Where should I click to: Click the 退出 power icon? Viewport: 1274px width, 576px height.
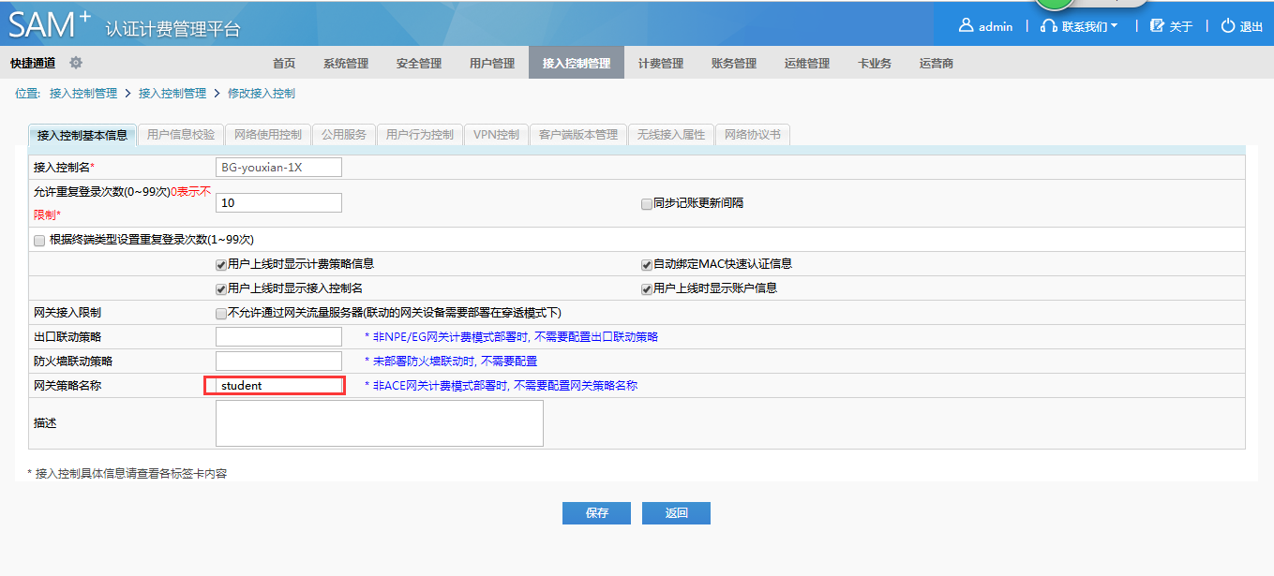click(x=1227, y=26)
